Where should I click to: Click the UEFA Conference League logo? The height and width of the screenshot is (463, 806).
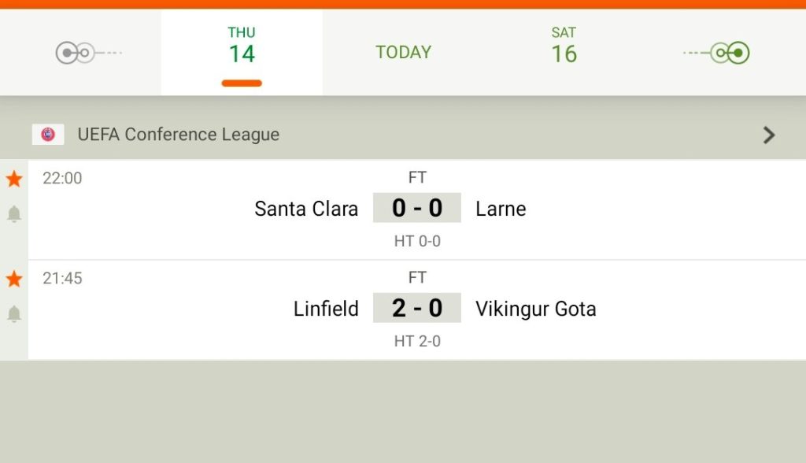tap(48, 135)
